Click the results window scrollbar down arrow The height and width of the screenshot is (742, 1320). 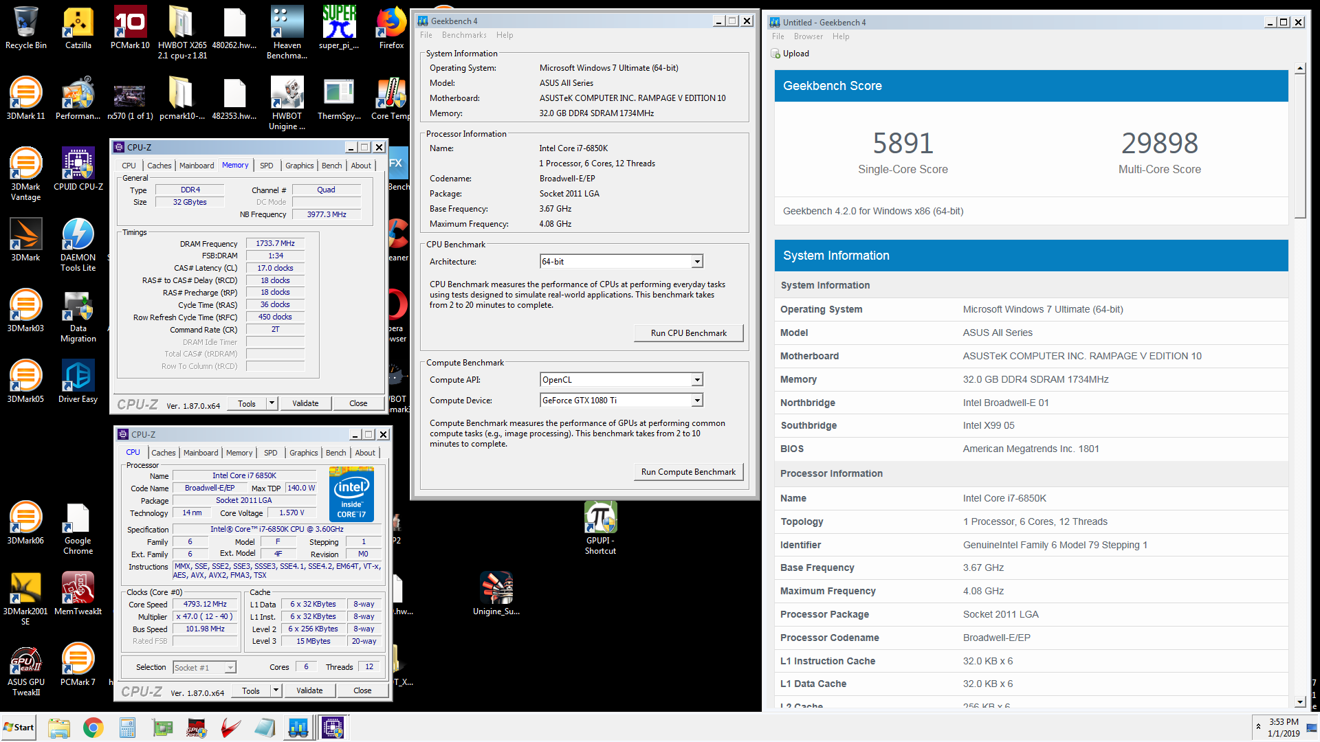click(x=1300, y=701)
